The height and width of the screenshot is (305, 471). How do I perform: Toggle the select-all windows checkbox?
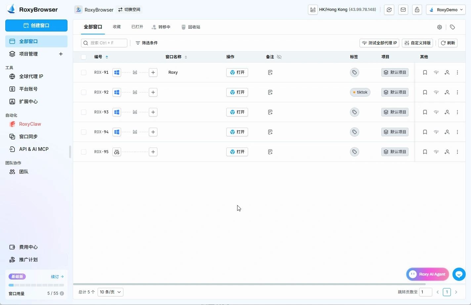coord(84,57)
